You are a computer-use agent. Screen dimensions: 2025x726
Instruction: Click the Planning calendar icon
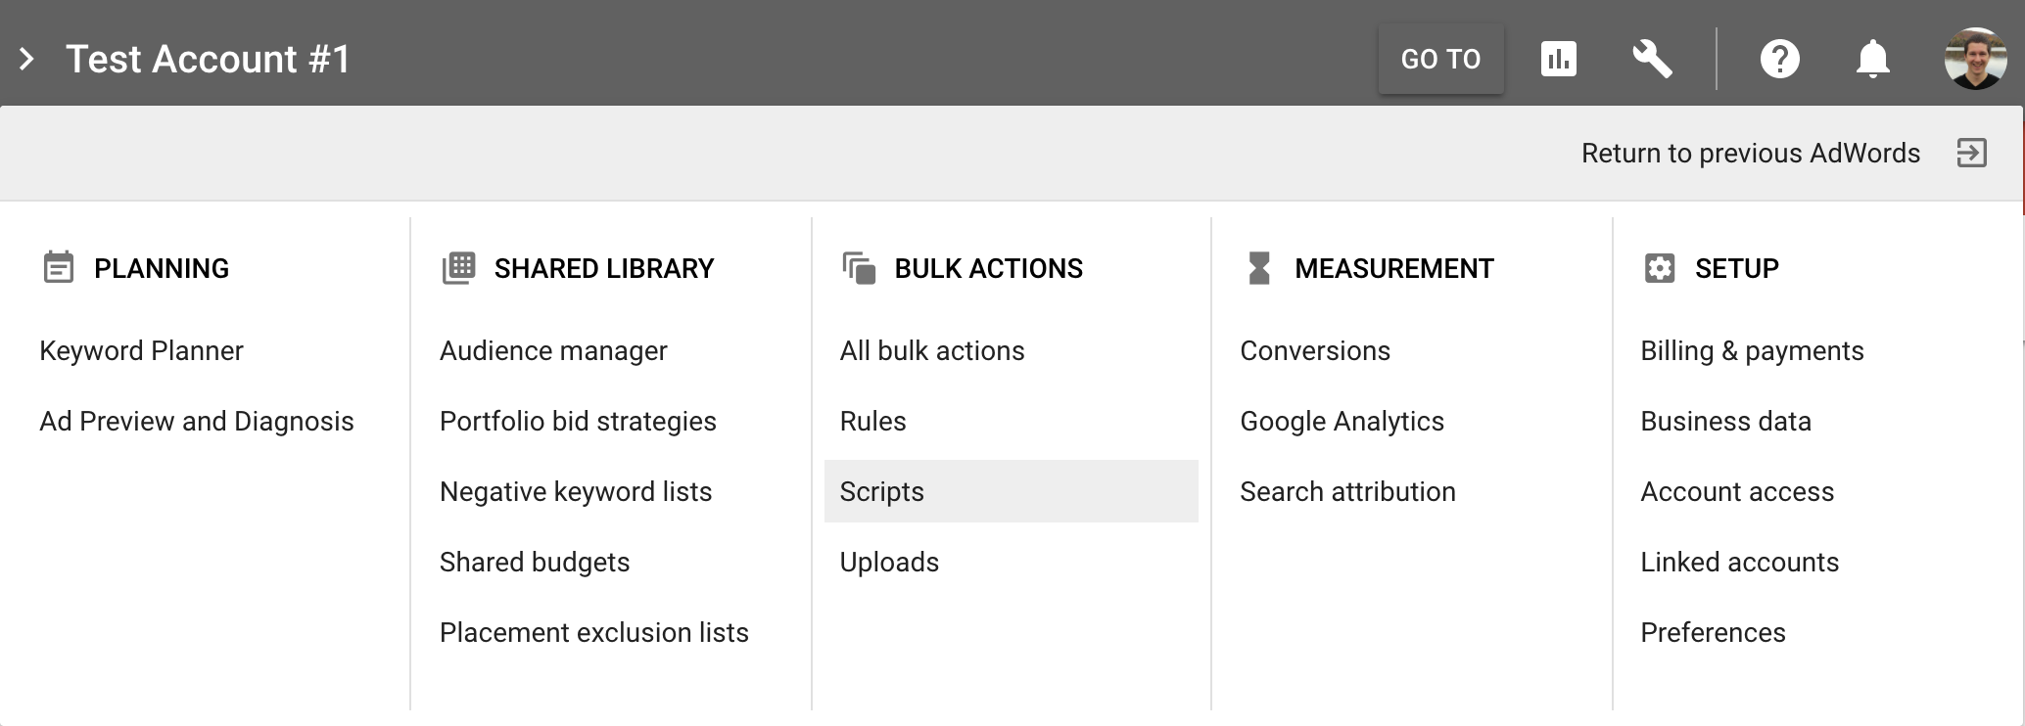59,268
